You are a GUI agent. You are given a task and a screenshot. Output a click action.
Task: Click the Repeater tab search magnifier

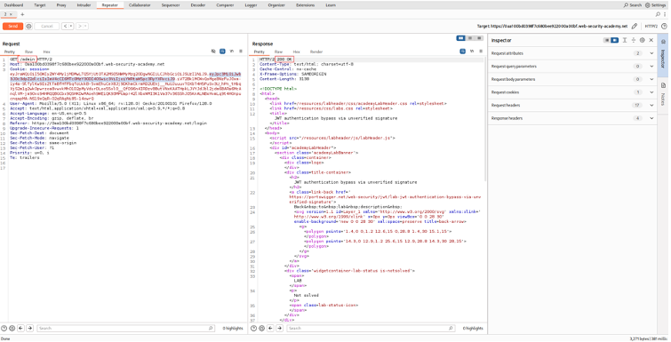point(659,14)
